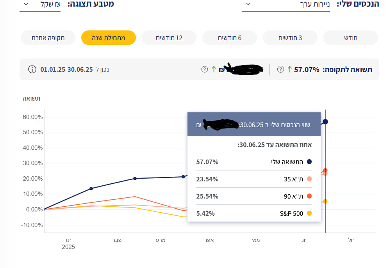
Task: Click the January point on my return line
Action: point(91,188)
